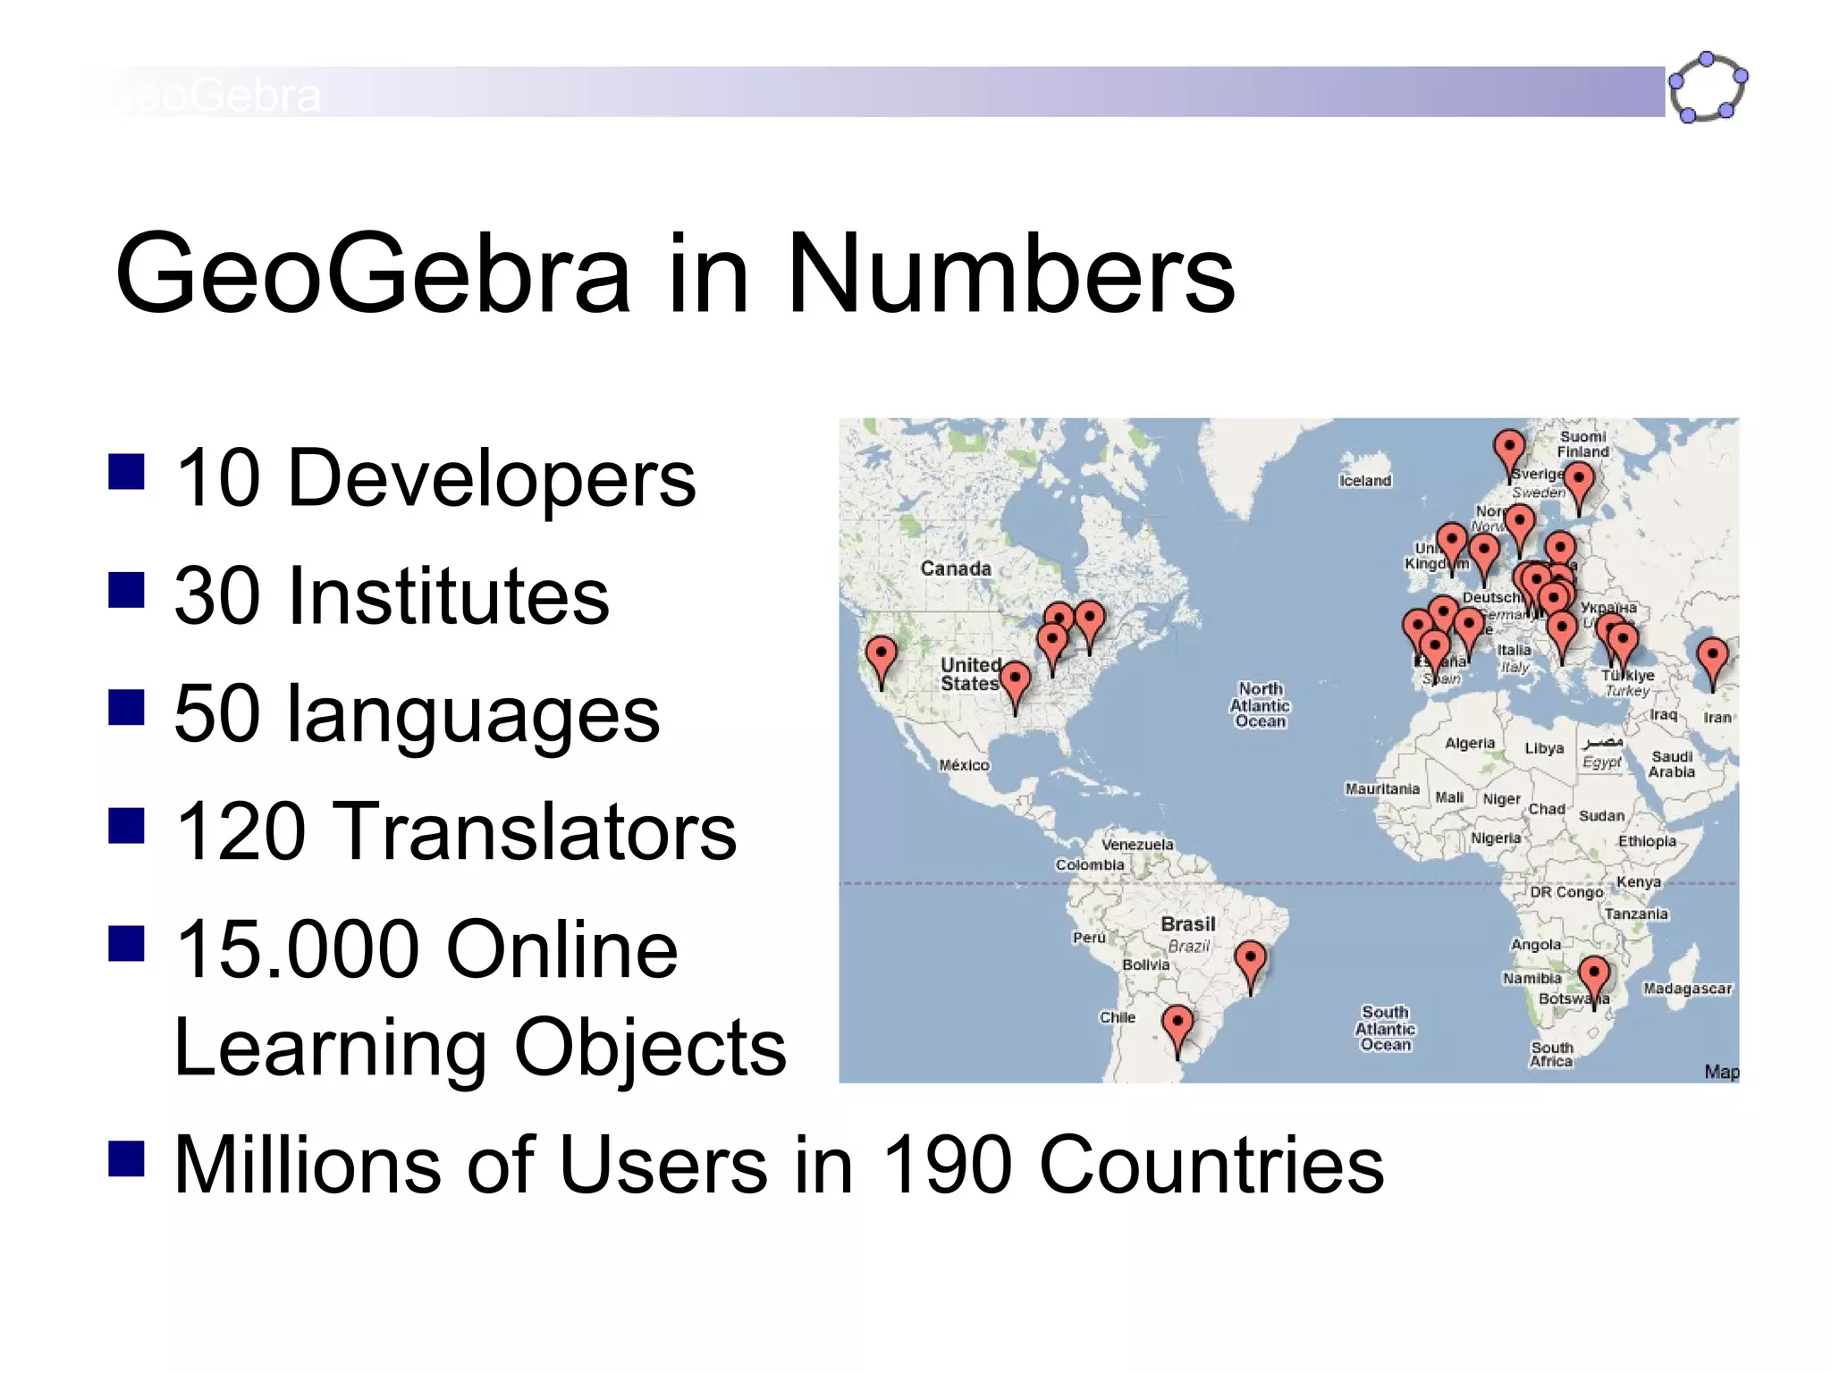Screen dimensions: 1831x1373
Task: Click the 'Venezuela' map label
Action: coord(1137,844)
